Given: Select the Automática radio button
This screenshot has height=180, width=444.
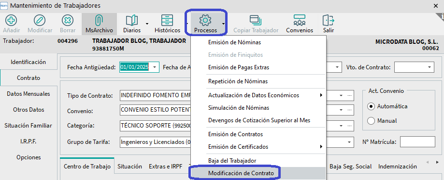Looking at the screenshot, I should [371, 106].
